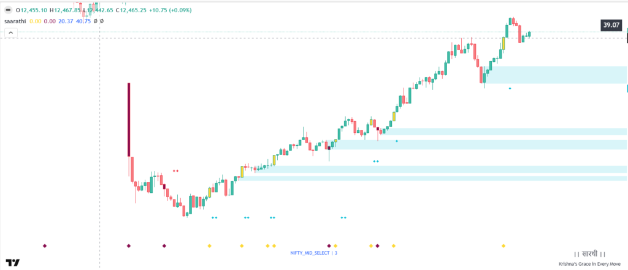The width and height of the screenshot is (628, 270).
Task: Click the TradingView logo in the corner
Action: click(13, 262)
